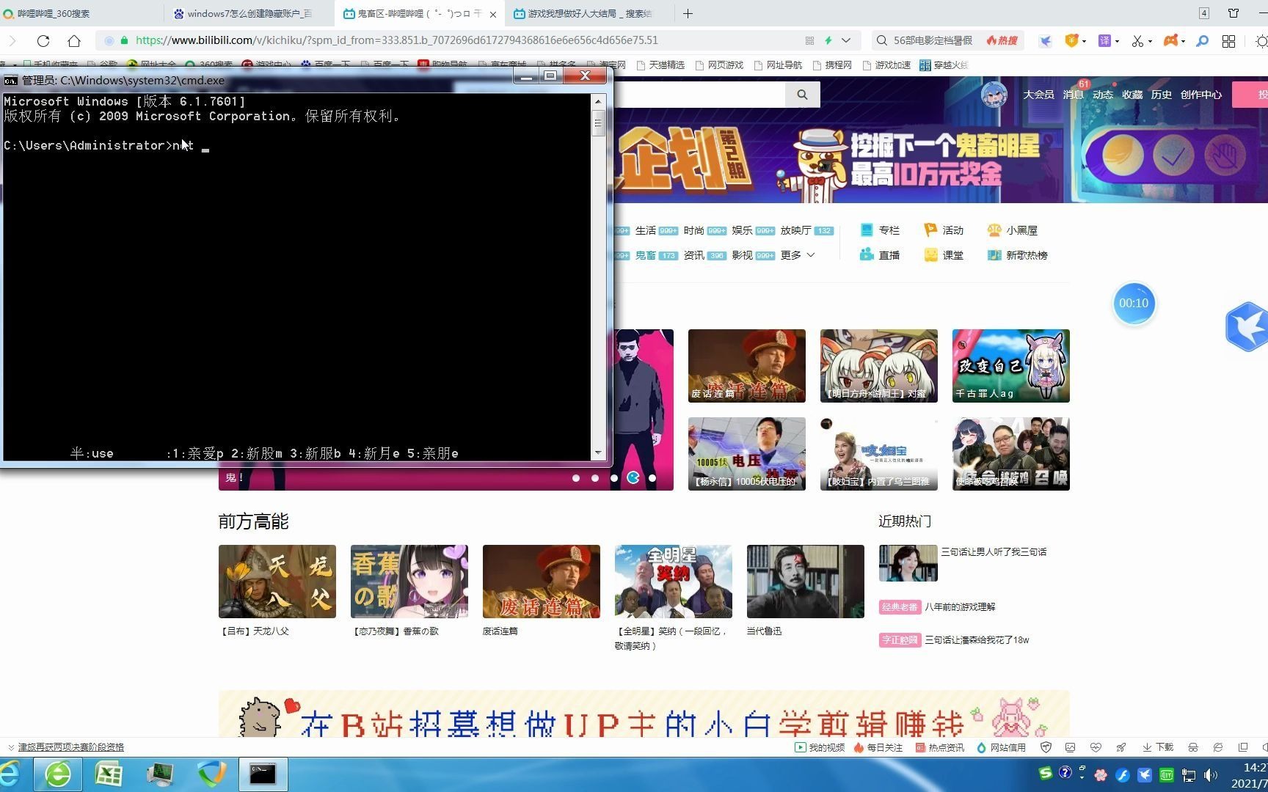The image size is (1268, 792).
Task: Click the 热搜 button next to search box
Action: pos(1002,40)
